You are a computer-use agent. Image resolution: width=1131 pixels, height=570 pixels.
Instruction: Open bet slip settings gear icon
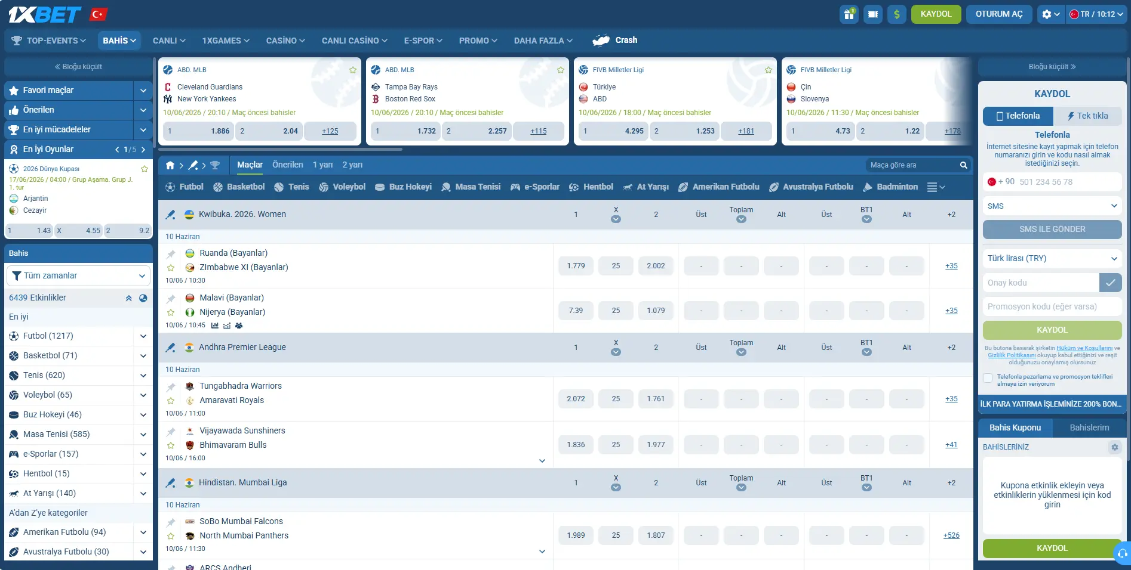(1114, 447)
